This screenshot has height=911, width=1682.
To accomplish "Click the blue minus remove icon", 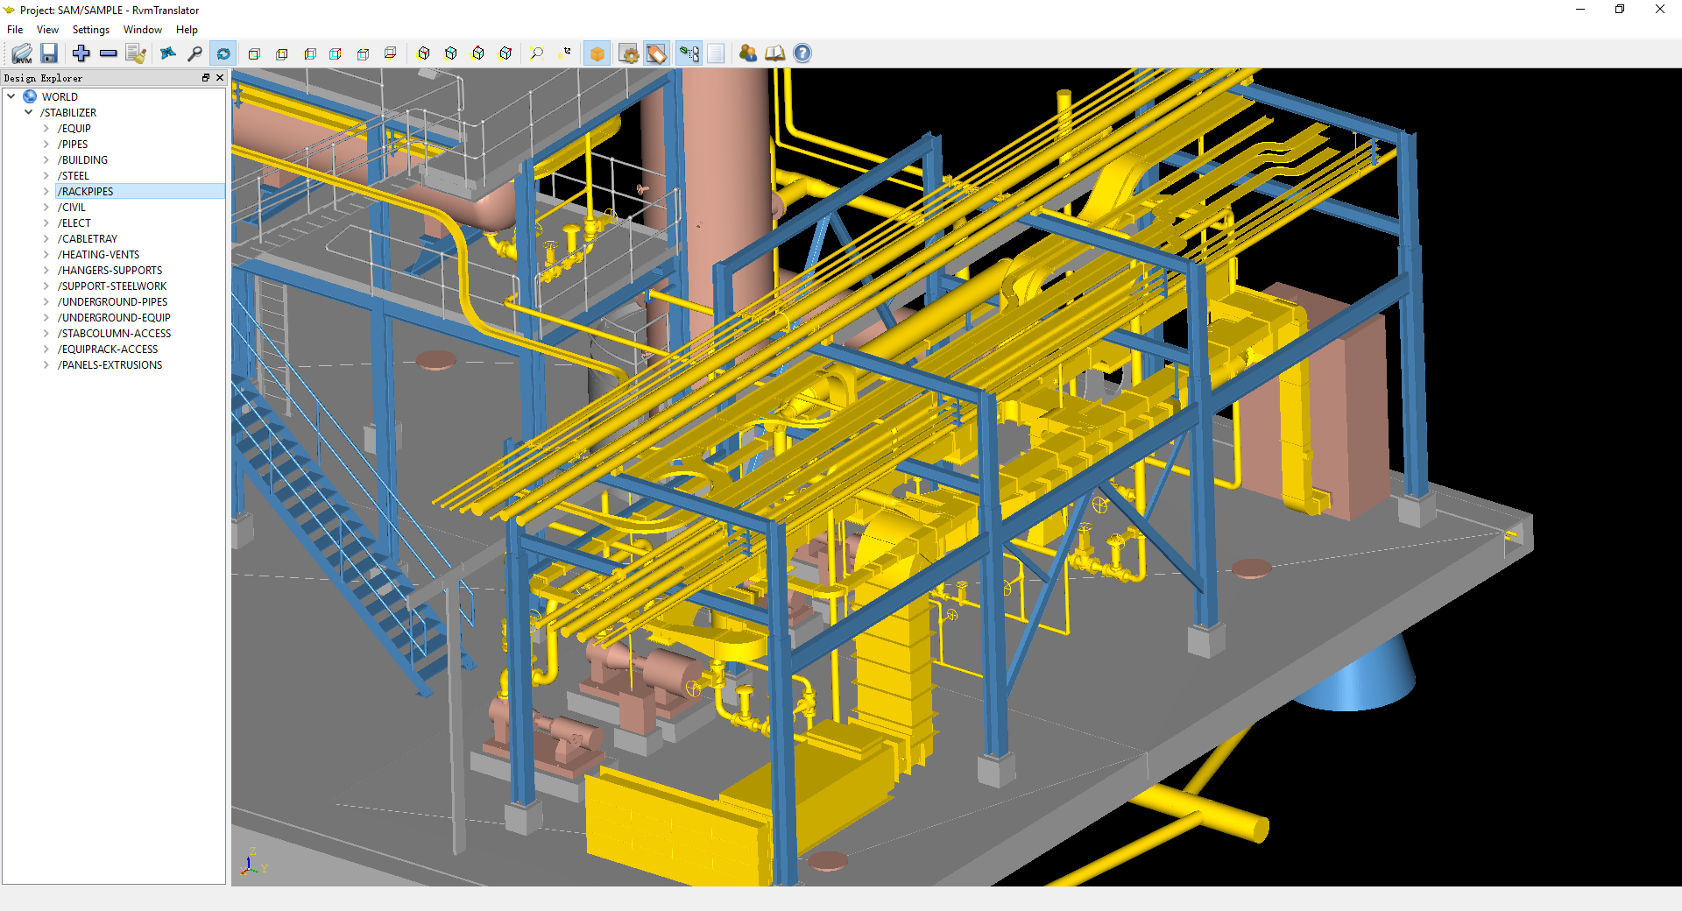I will coord(109,53).
